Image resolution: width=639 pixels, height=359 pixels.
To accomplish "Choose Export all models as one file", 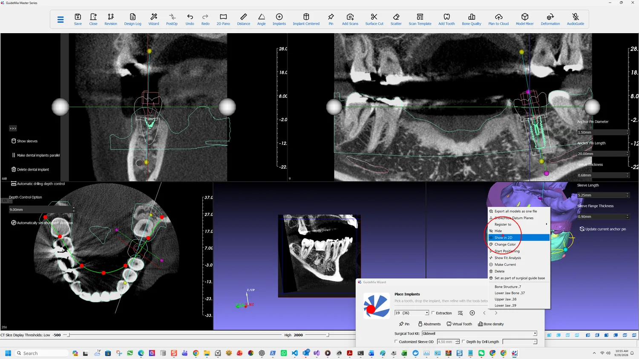I will click(519, 211).
